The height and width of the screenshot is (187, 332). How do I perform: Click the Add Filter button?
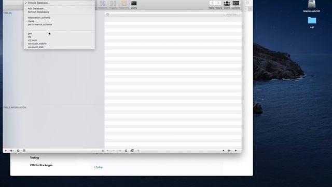click(x=231, y=14)
